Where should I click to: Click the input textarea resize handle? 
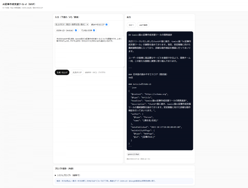pyautogui.click(x=124, y=67)
